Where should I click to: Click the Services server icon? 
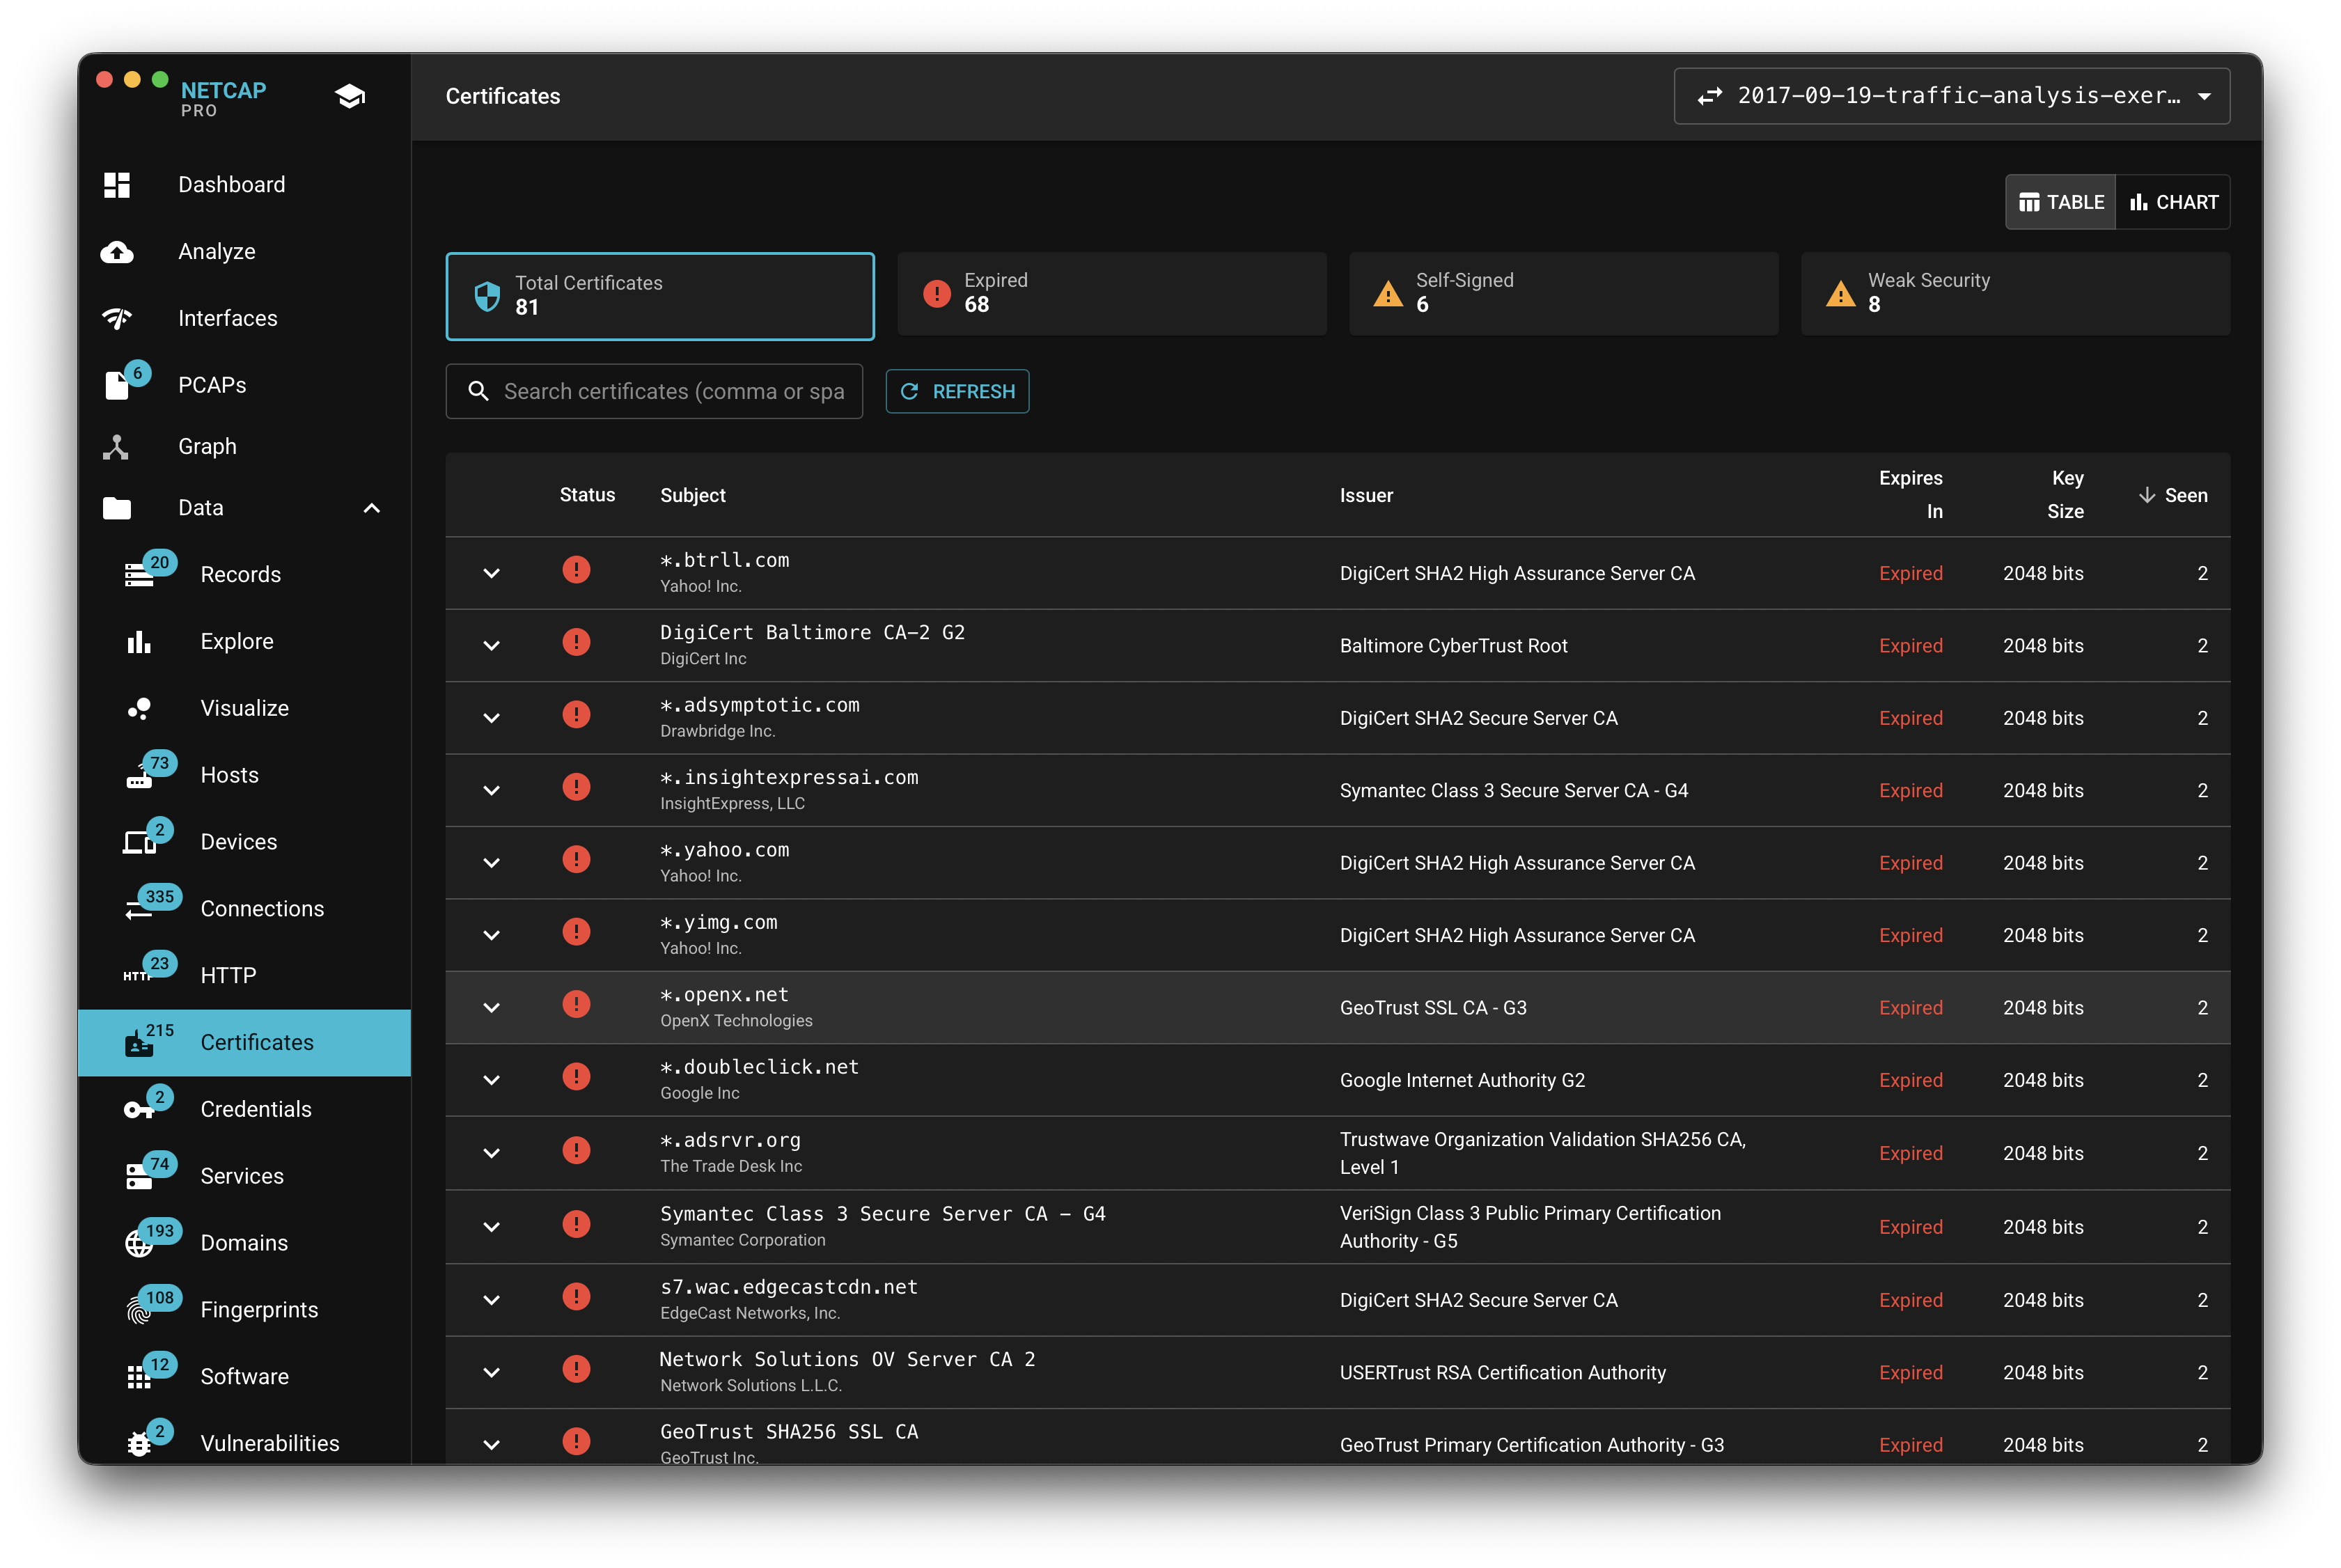tap(139, 1176)
